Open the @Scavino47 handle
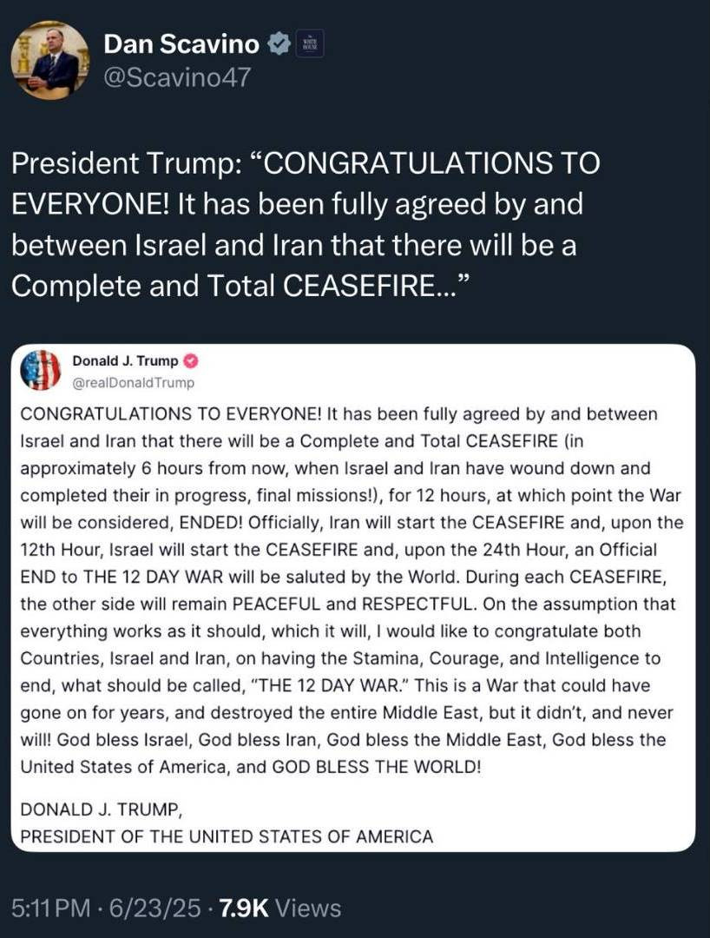 point(177,78)
